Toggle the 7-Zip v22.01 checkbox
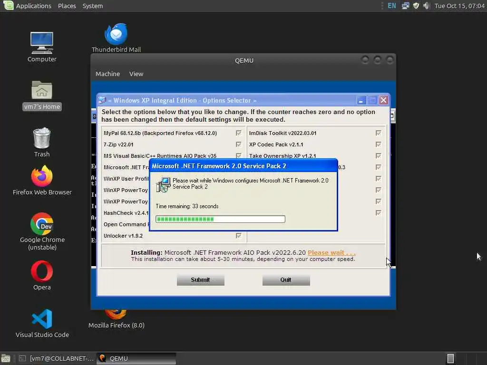The height and width of the screenshot is (365, 487). 239,144
